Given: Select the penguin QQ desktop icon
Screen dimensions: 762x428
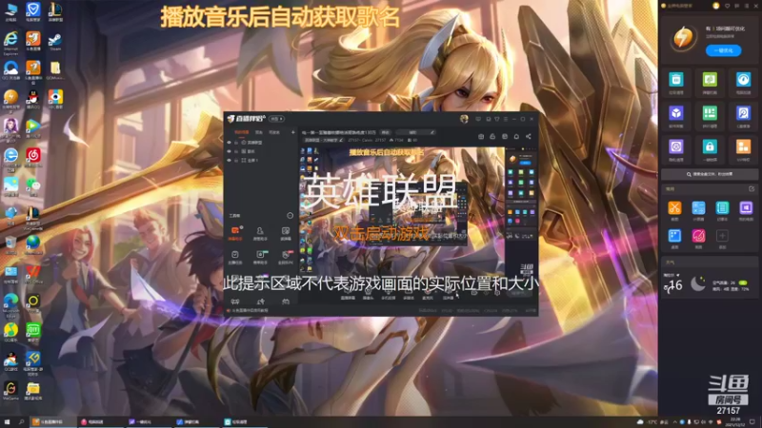Looking at the screenshot, I should point(33,100).
